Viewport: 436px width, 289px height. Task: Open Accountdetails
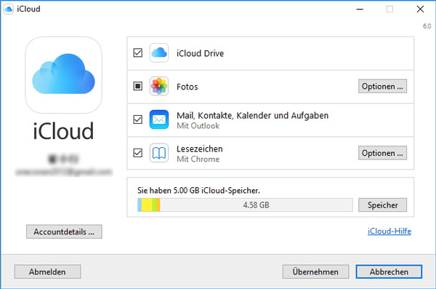tap(64, 231)
